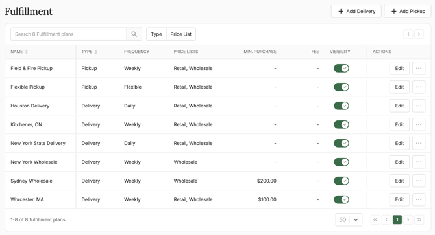The image size is (435, 235).
Task: Click the Fulfillment page heading
Action: (x=29, y=12)
